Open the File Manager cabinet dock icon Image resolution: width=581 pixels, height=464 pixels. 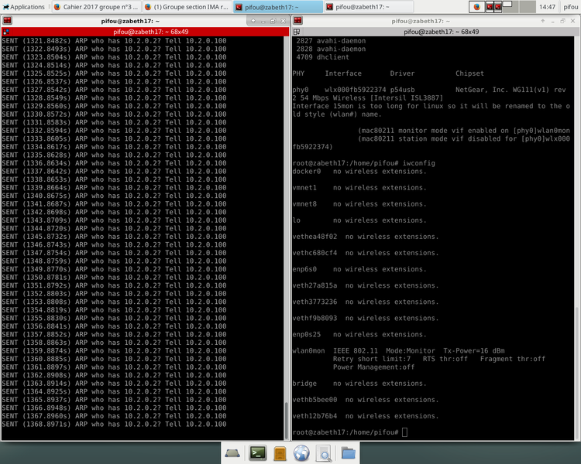(x=280, y=452)
